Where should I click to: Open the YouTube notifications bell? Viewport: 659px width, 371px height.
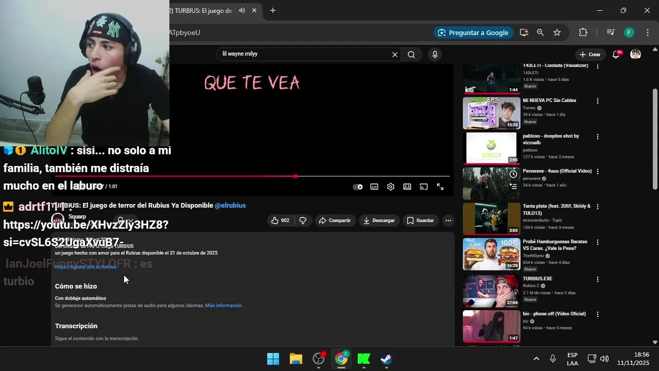[x=616, y=54]
